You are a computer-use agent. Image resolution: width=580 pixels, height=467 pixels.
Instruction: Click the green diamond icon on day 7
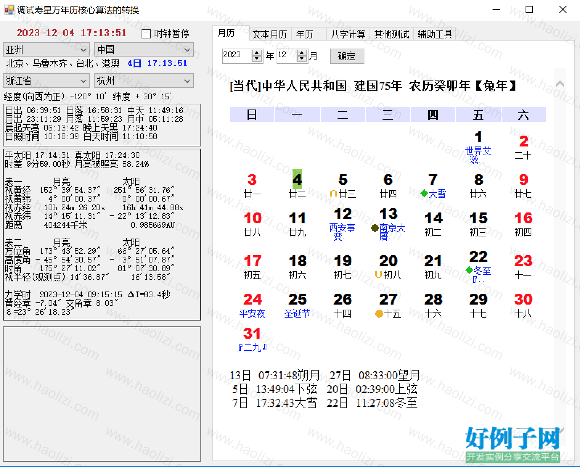tap(424, 193)
